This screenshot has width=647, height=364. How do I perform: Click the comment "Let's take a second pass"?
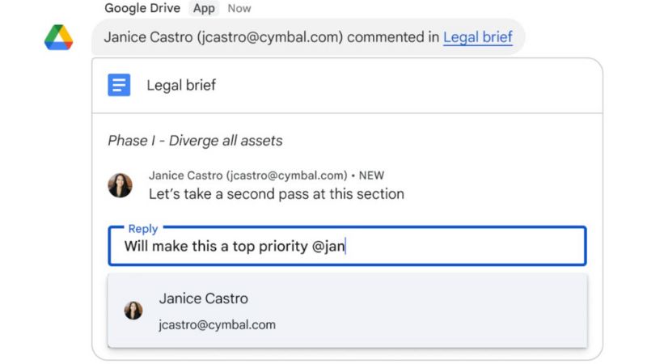tap(277, 194)
